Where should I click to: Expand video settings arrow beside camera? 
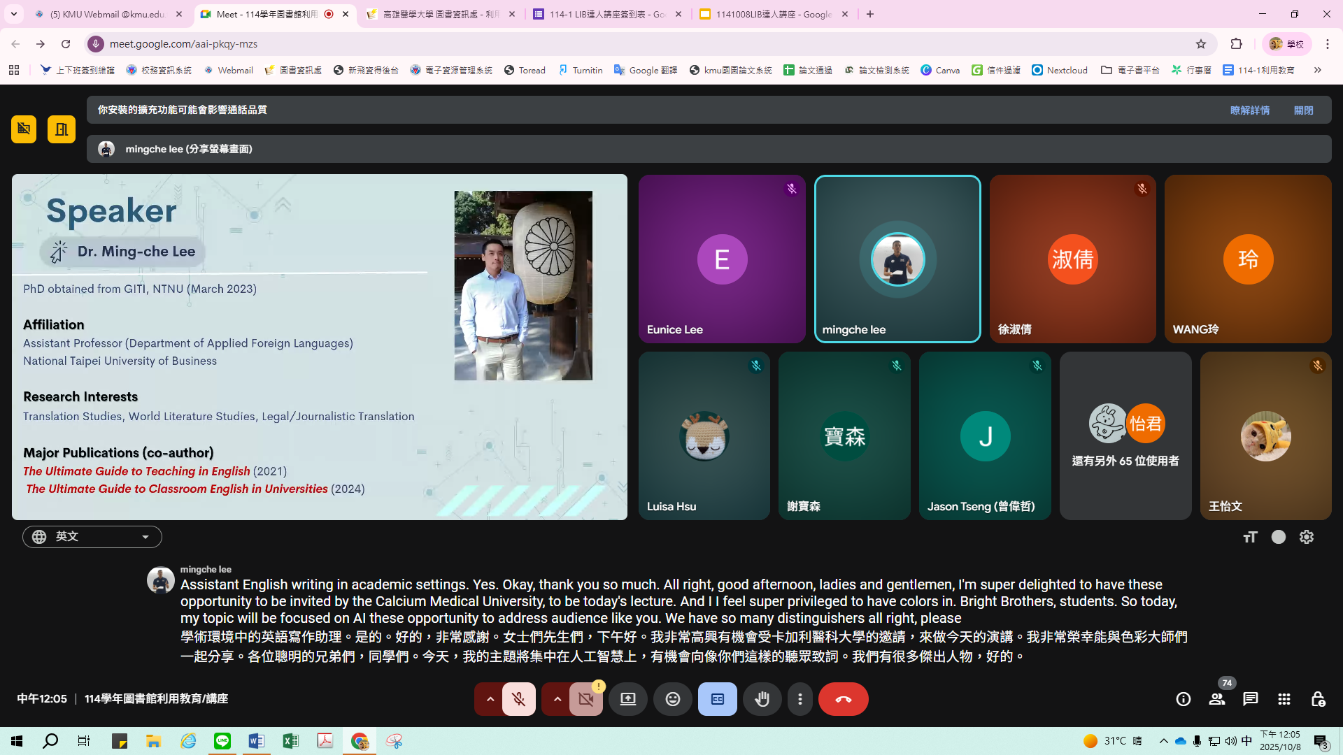557,699
